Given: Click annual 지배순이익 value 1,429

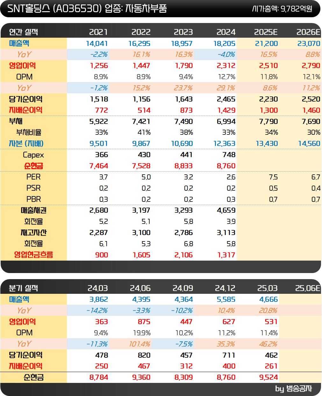Looking at the screenshot, I should pos(226,110).
